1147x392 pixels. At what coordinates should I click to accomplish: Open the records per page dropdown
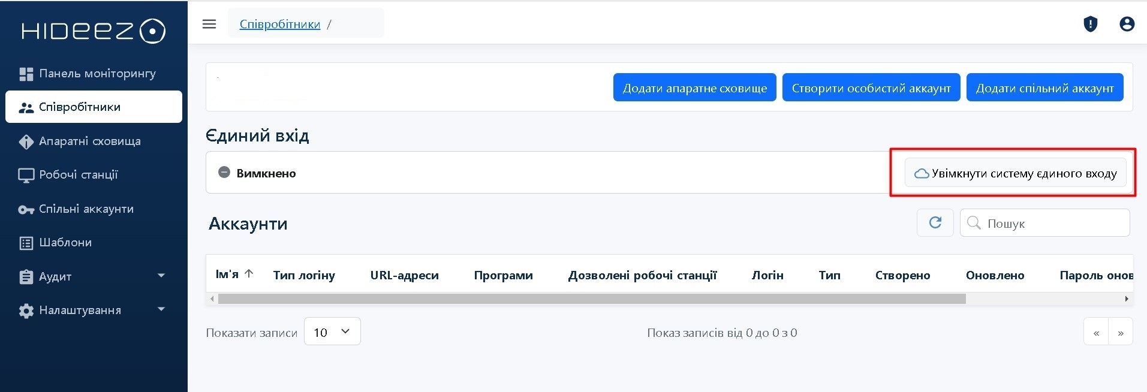tap(332, 332)
